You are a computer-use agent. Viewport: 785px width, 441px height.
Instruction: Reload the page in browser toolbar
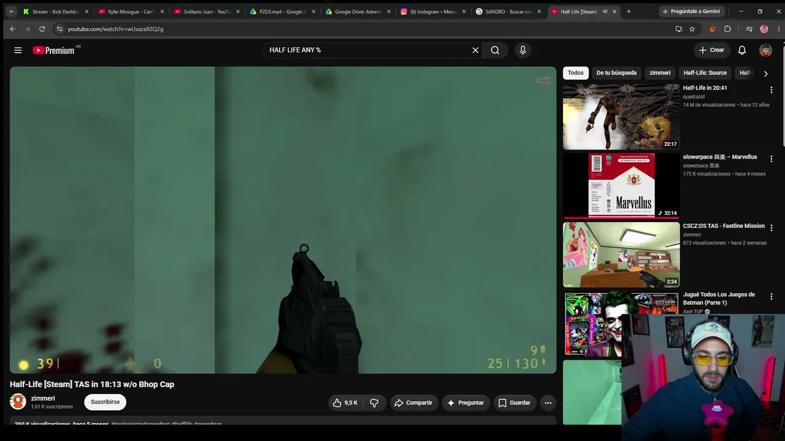(x=42, y=29)
